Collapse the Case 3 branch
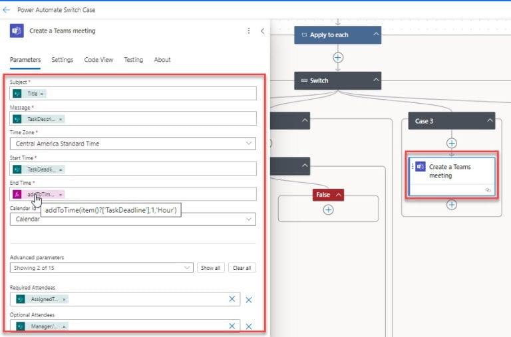This screenshot has height=337, width=511. click(490, 120)
